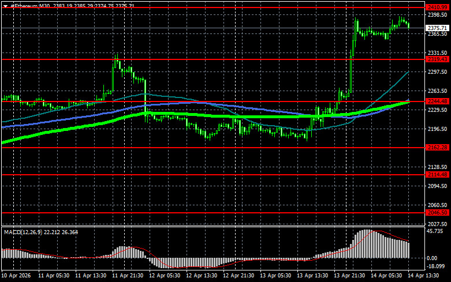The width and height of the screenshot is (451, 282).
Task: Select the red 2410.99 level price tag
Action: click(437, 7)
